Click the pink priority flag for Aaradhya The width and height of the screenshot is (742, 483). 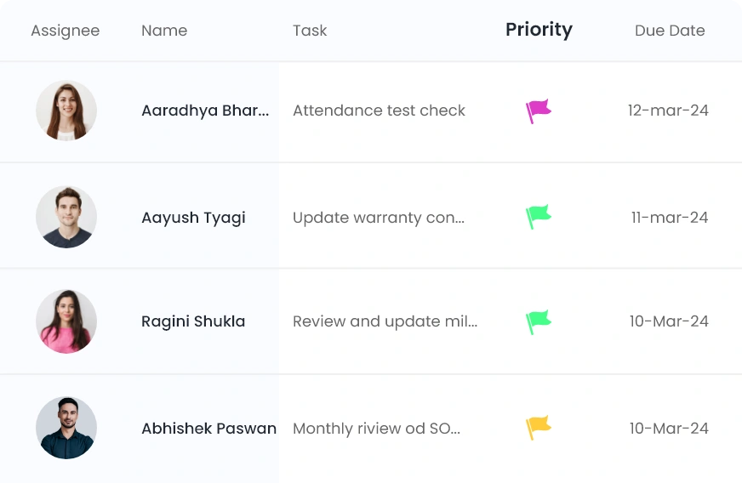tap(538, 111)
